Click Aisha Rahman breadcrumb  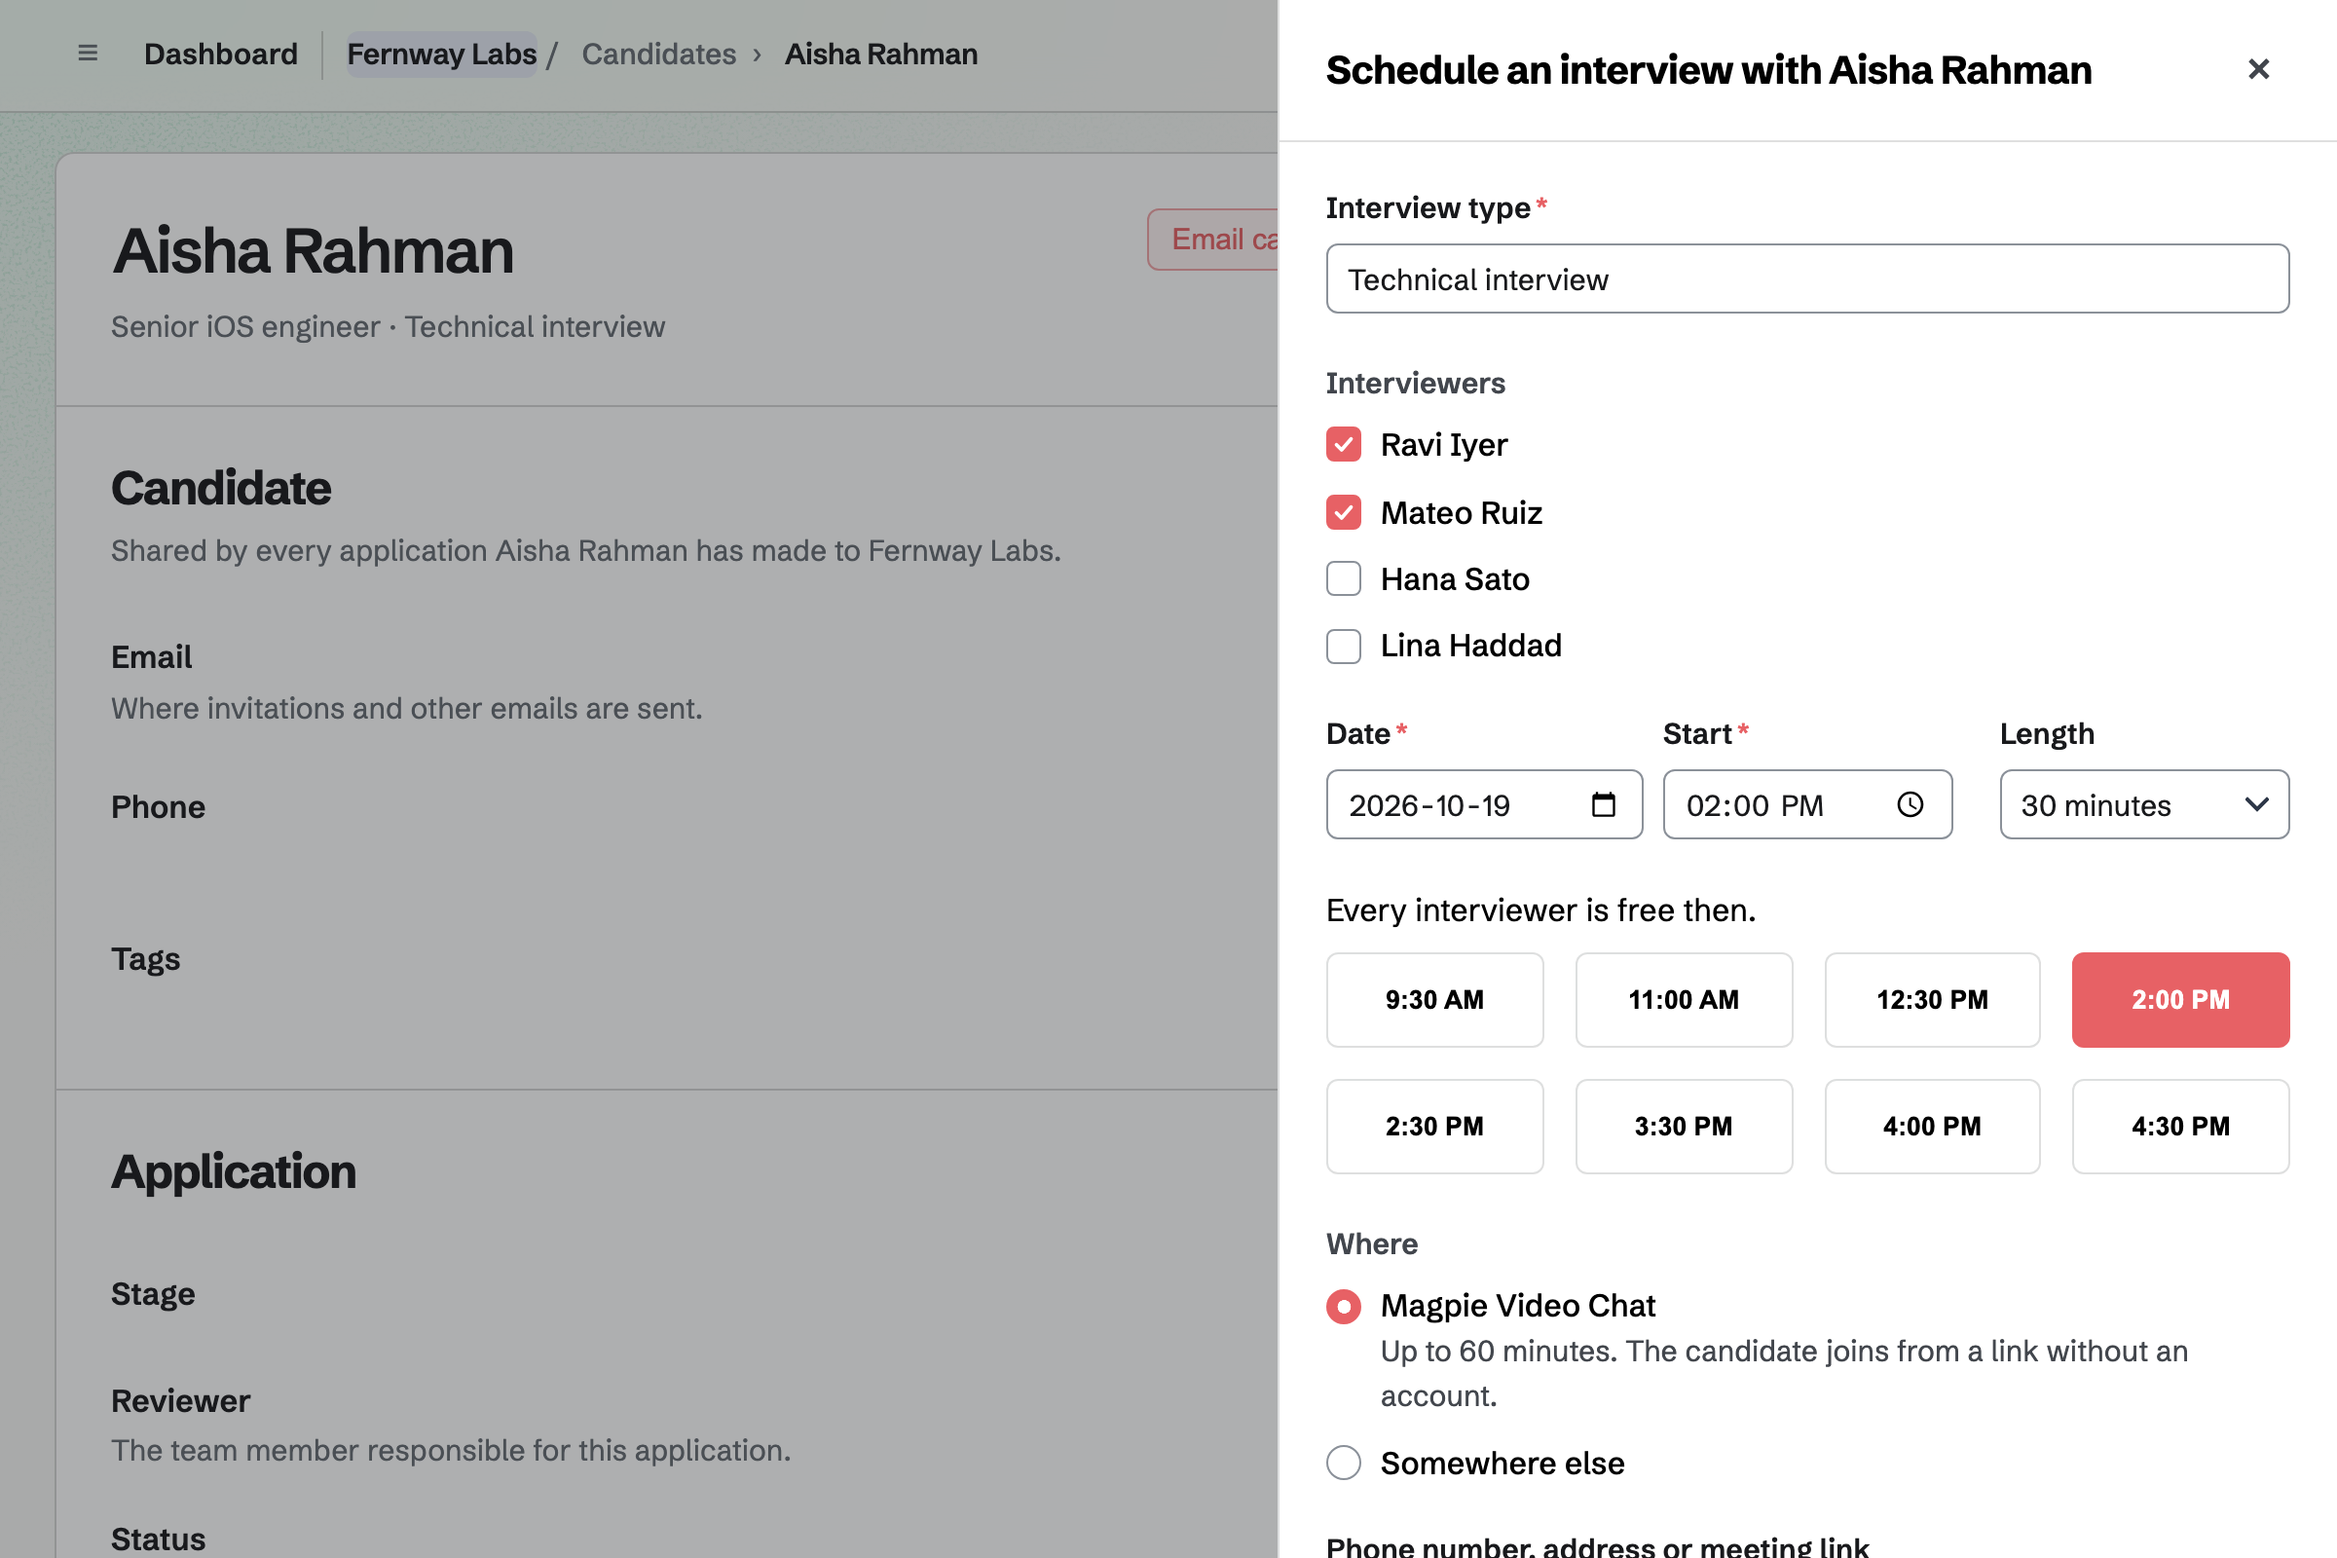pyautogui.click(x=881, y=54)
